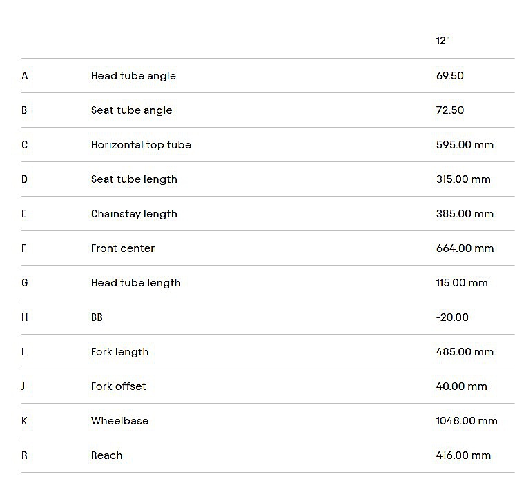This screenshot has width=515, height=481.
Task: Click the 72.50 seat tube angle value
Action: coord(450,110)
